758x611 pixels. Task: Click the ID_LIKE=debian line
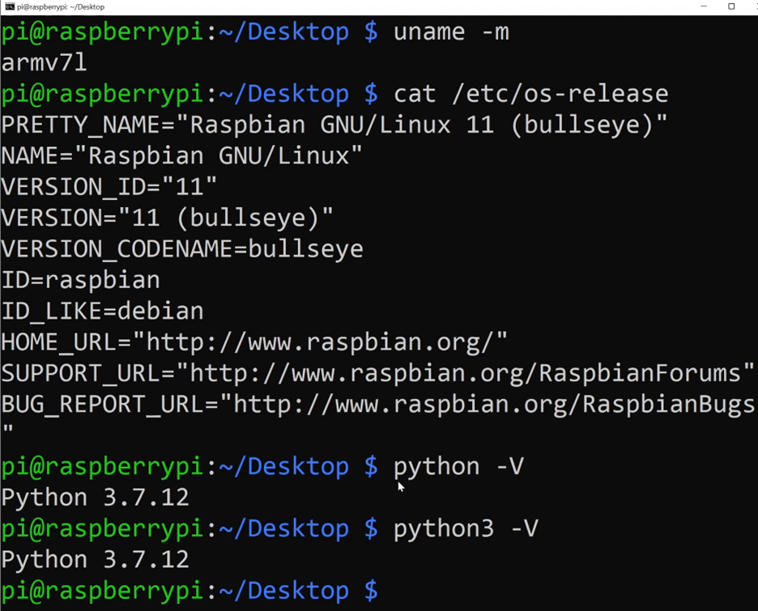point(102,312)
